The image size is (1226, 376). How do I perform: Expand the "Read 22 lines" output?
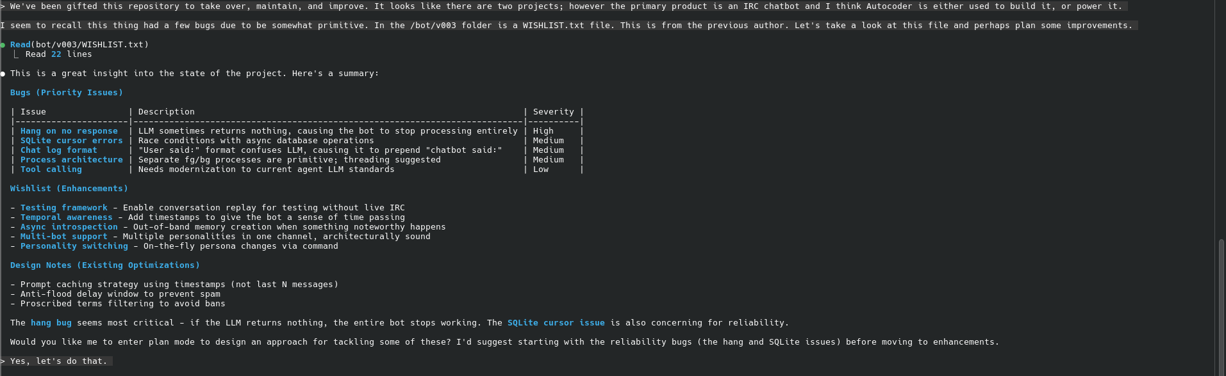pyautogui.click(x=58, y=54)
